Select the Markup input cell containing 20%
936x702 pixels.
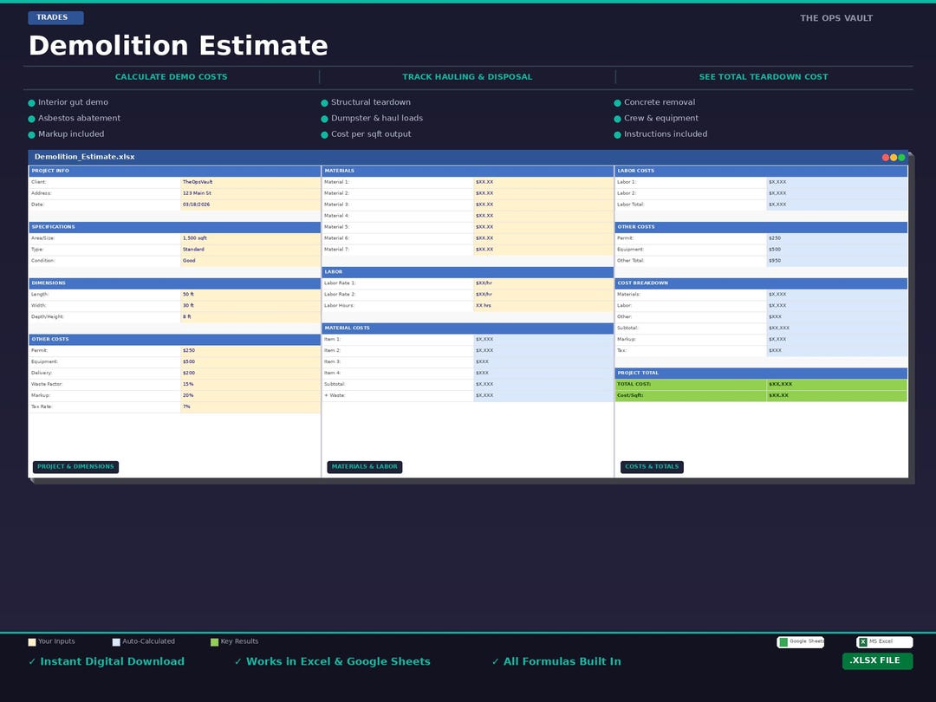pos(250,396)
